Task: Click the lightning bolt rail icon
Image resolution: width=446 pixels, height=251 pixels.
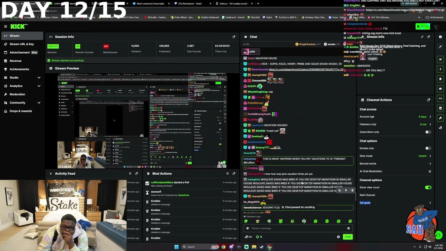Action: click(x=440, y=69)
